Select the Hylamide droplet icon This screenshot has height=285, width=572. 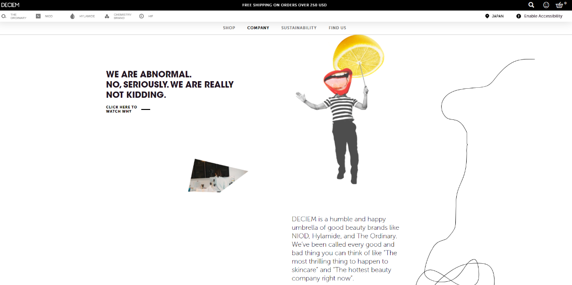tap(73, 16)
